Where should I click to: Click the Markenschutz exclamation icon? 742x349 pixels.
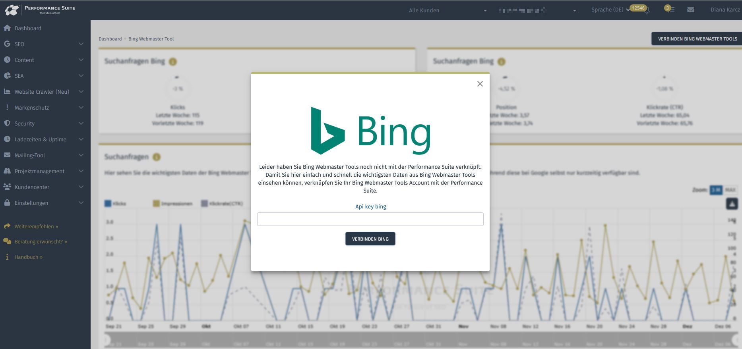7,108
